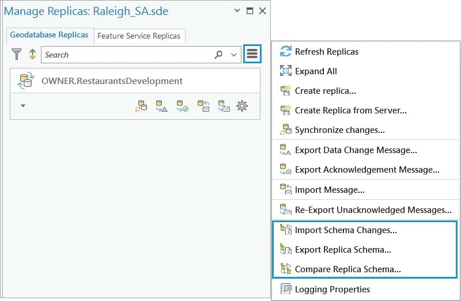Select Create replica... menu entry

pyautogui.click(x=366, y=91)
